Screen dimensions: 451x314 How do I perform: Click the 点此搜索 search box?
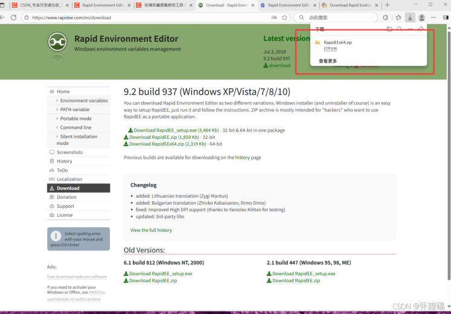(x=335, y=18)
